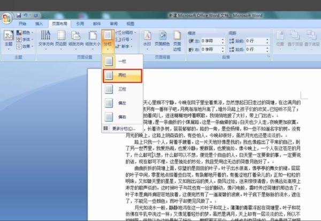Undo the last action in quick access
The image size is (321, 221).
pos(26,16)
